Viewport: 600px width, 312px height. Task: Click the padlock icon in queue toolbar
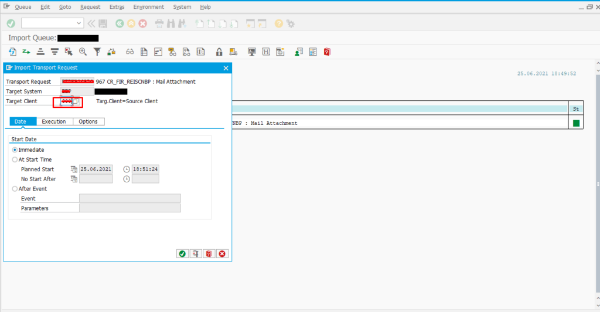click(219, 52)
